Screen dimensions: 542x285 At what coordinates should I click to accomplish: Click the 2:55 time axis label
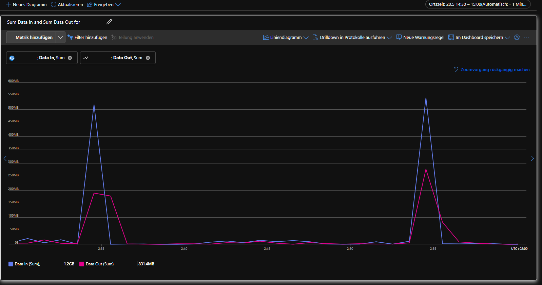pyautogui.click(x=433, y=249)
